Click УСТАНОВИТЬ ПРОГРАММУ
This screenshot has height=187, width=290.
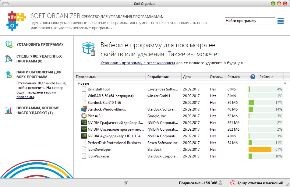tap(40, 44)
